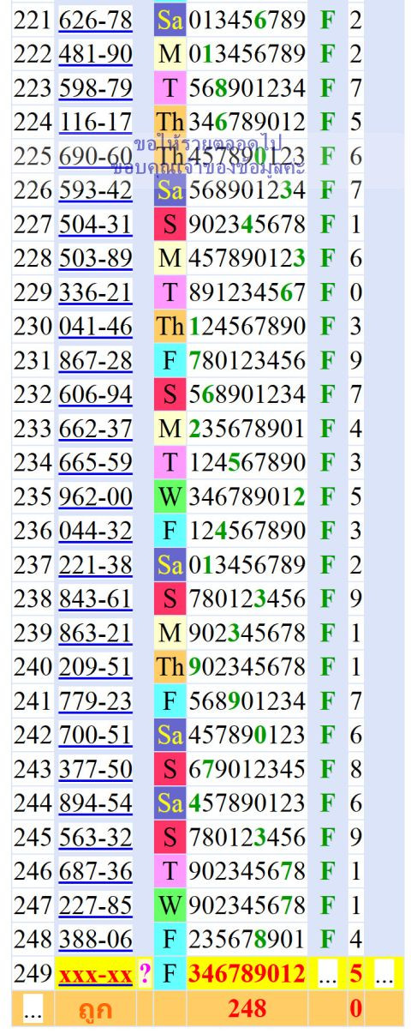The height and width of the screenshot is (1034, 411).
Task: Select the red S day cell in row 227
Action: tap(170, 224)
